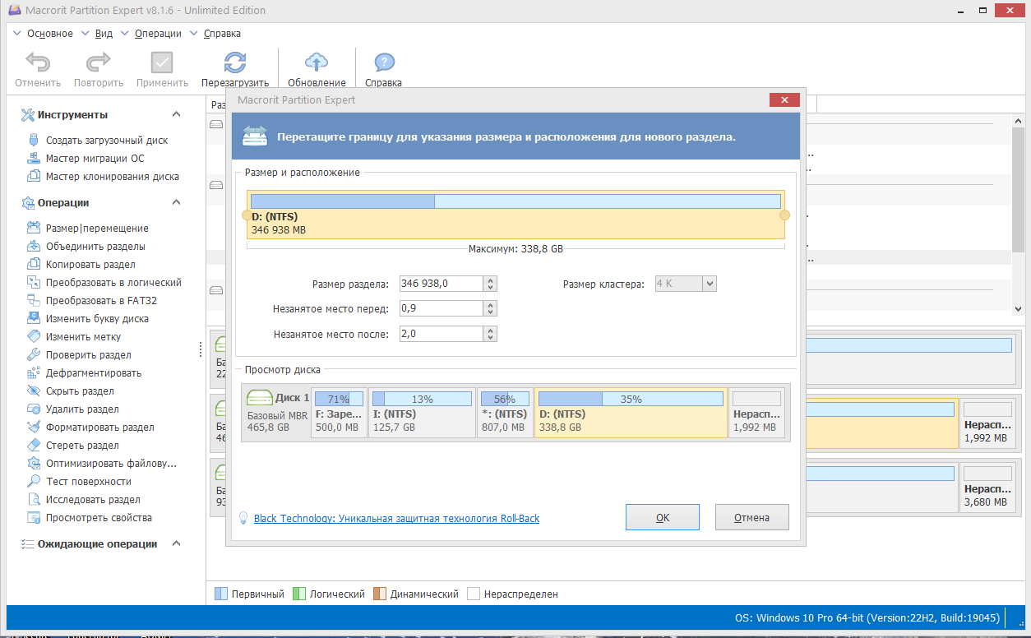Open Создать загрузочный диск tool

coord(106,141)
